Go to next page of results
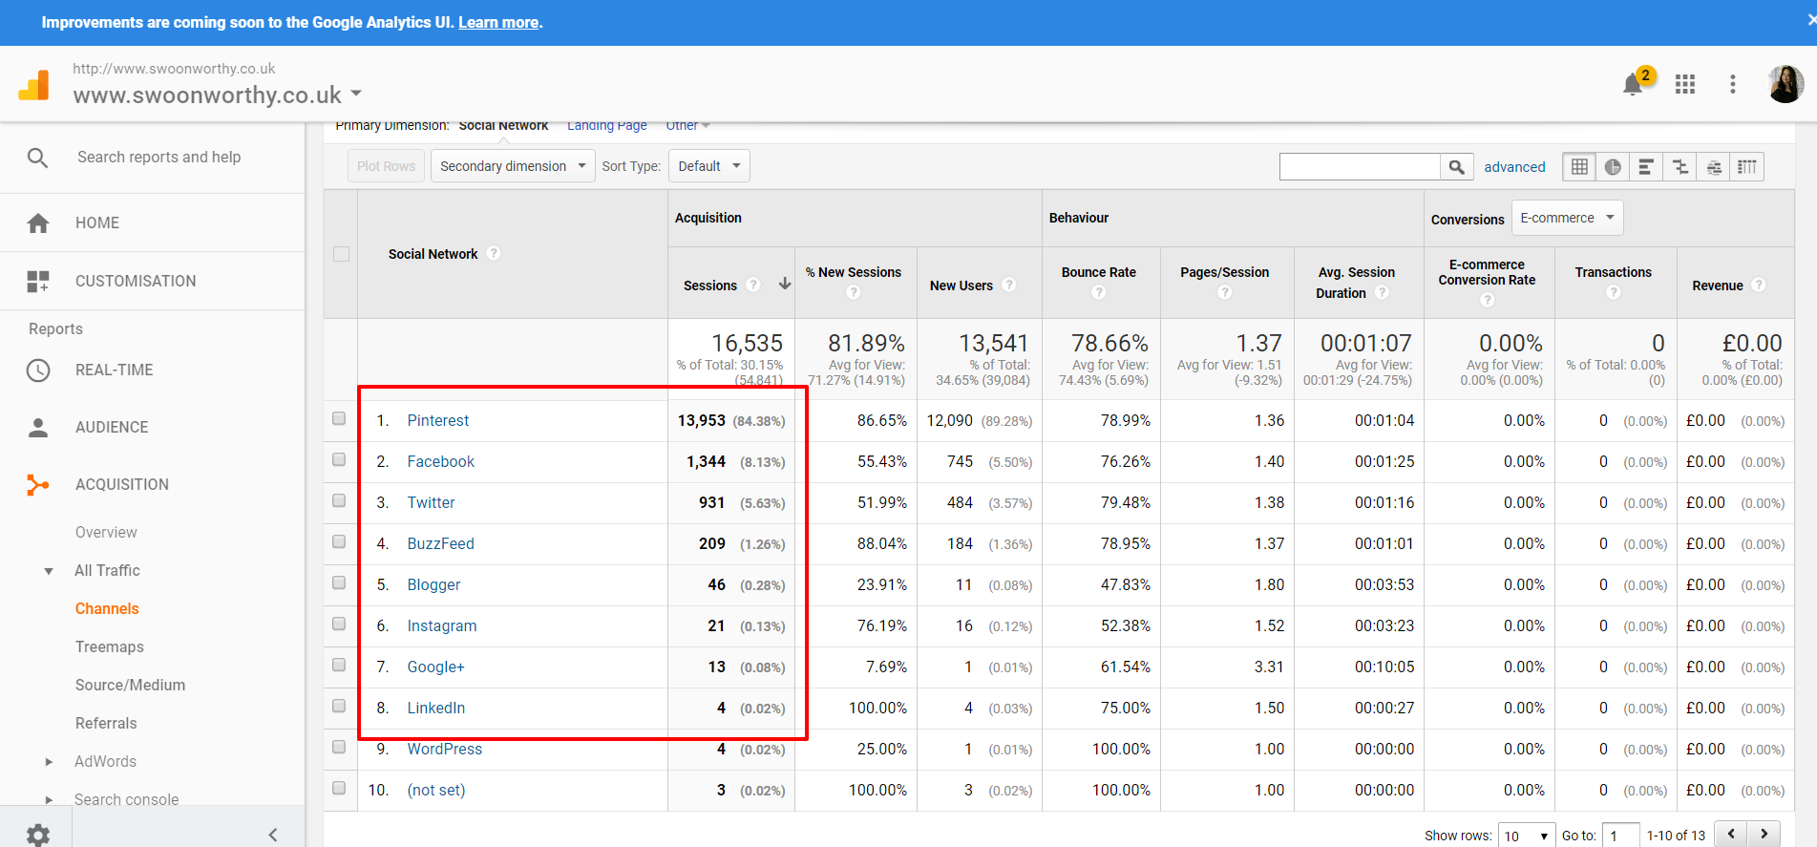1817x847 pixels. [x=1764, y=834]
